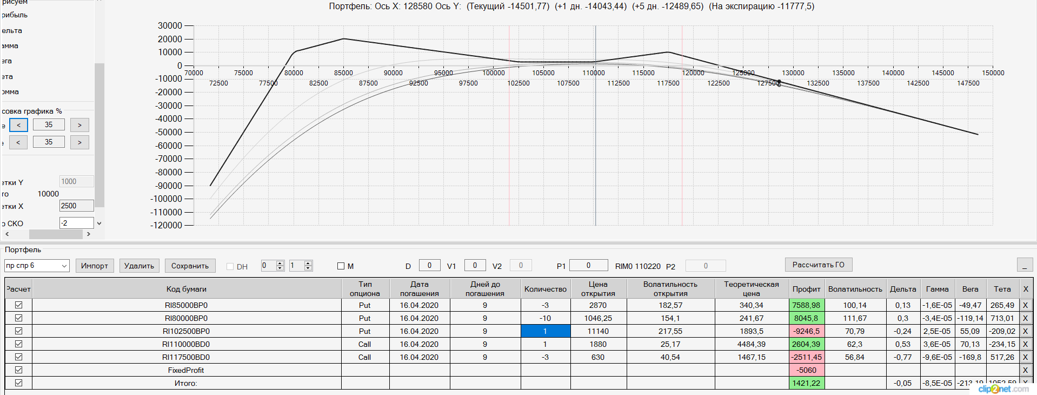Uncheck the RI117500BD0 calculation checkbox
Image resolution: width=1037 pixels, height=395 pixels.
(x=19, y=357)
